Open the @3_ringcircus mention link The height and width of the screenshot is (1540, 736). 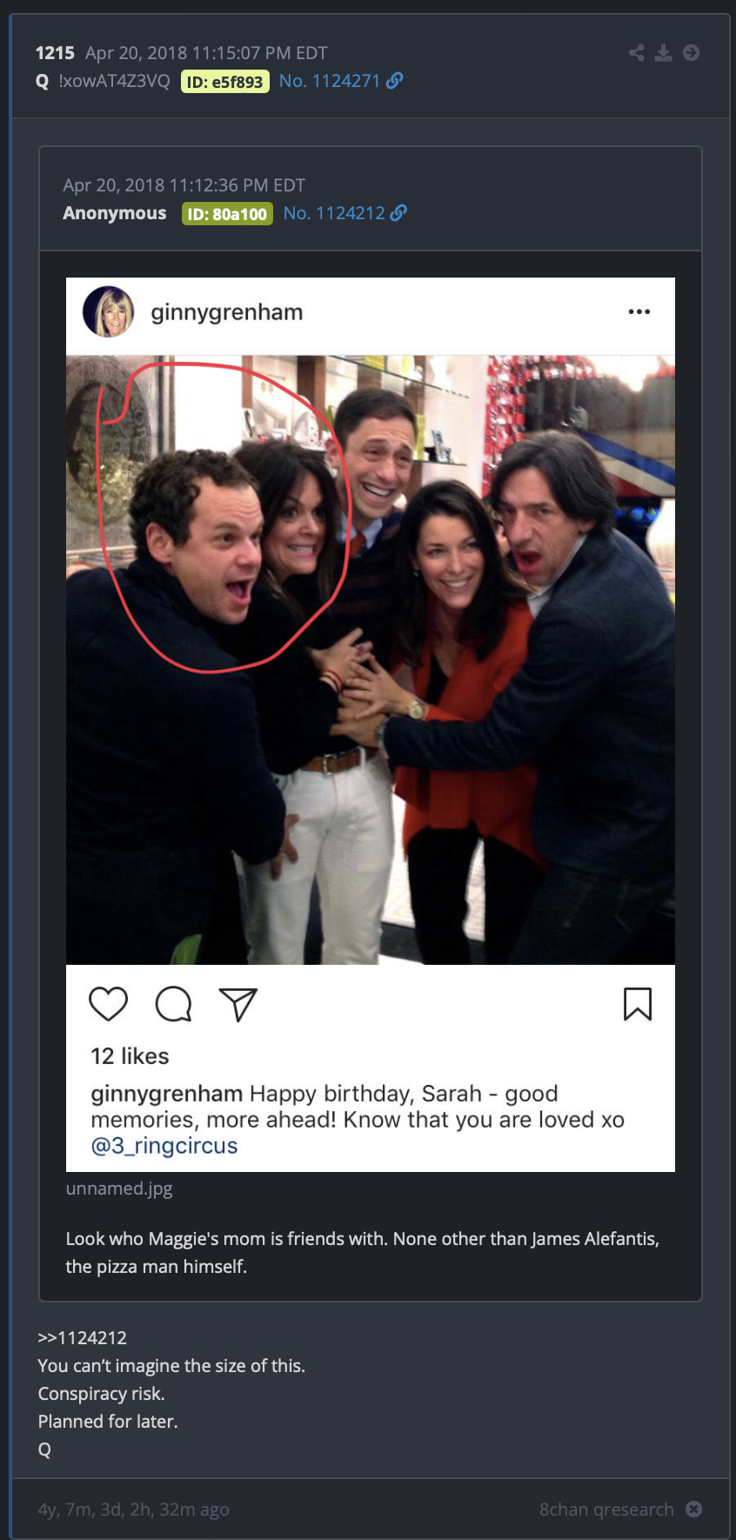coord(164,1145)
